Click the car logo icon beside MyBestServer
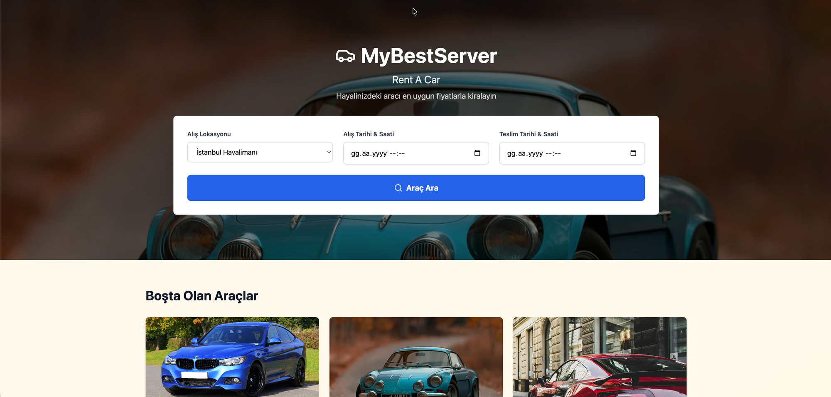Image resolution: width=831 pixels, height=397 pixels. (345, 56)
